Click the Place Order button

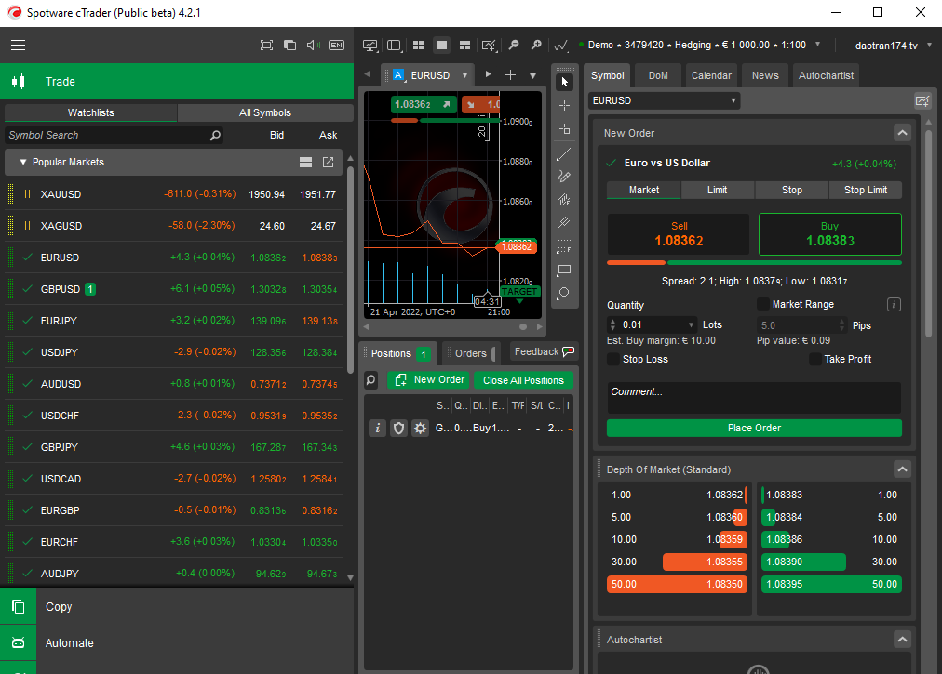pos(754,428)
